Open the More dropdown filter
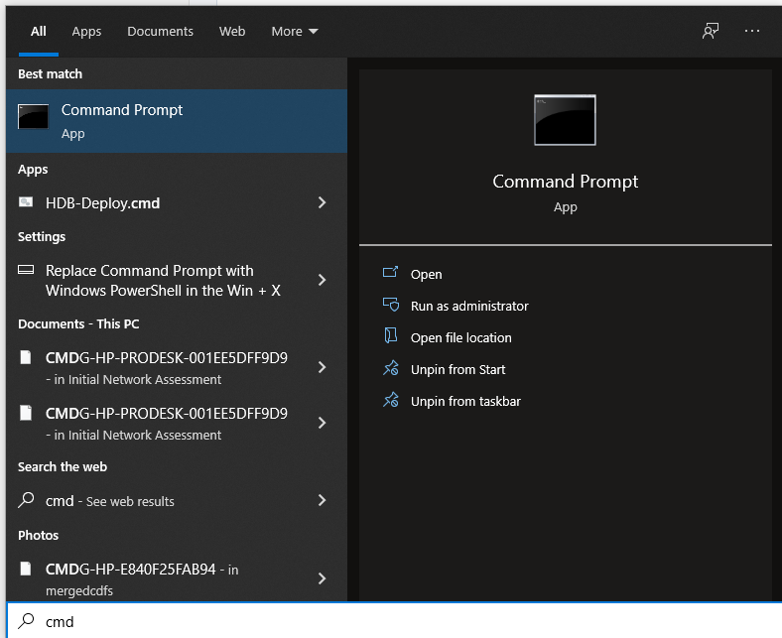Screen dimensions: 782x638 (x=295, y=32)
